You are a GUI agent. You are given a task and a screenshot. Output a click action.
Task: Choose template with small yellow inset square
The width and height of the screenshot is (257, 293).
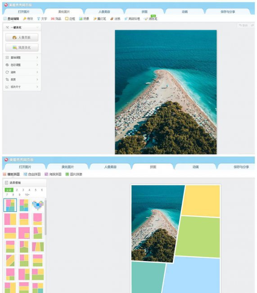24,233
